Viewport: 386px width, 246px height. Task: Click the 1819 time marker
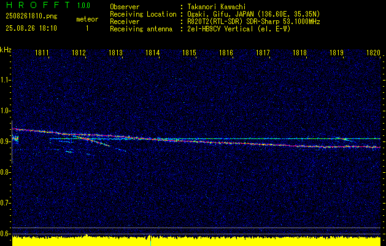click(336, 53)
